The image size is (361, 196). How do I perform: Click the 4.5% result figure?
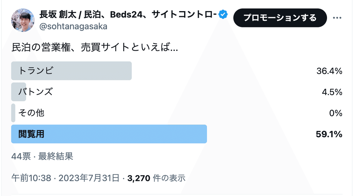point(332,92)
